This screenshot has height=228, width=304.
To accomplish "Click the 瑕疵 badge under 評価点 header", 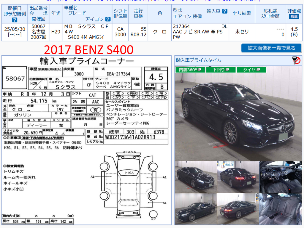I will [x=294, y=17].
